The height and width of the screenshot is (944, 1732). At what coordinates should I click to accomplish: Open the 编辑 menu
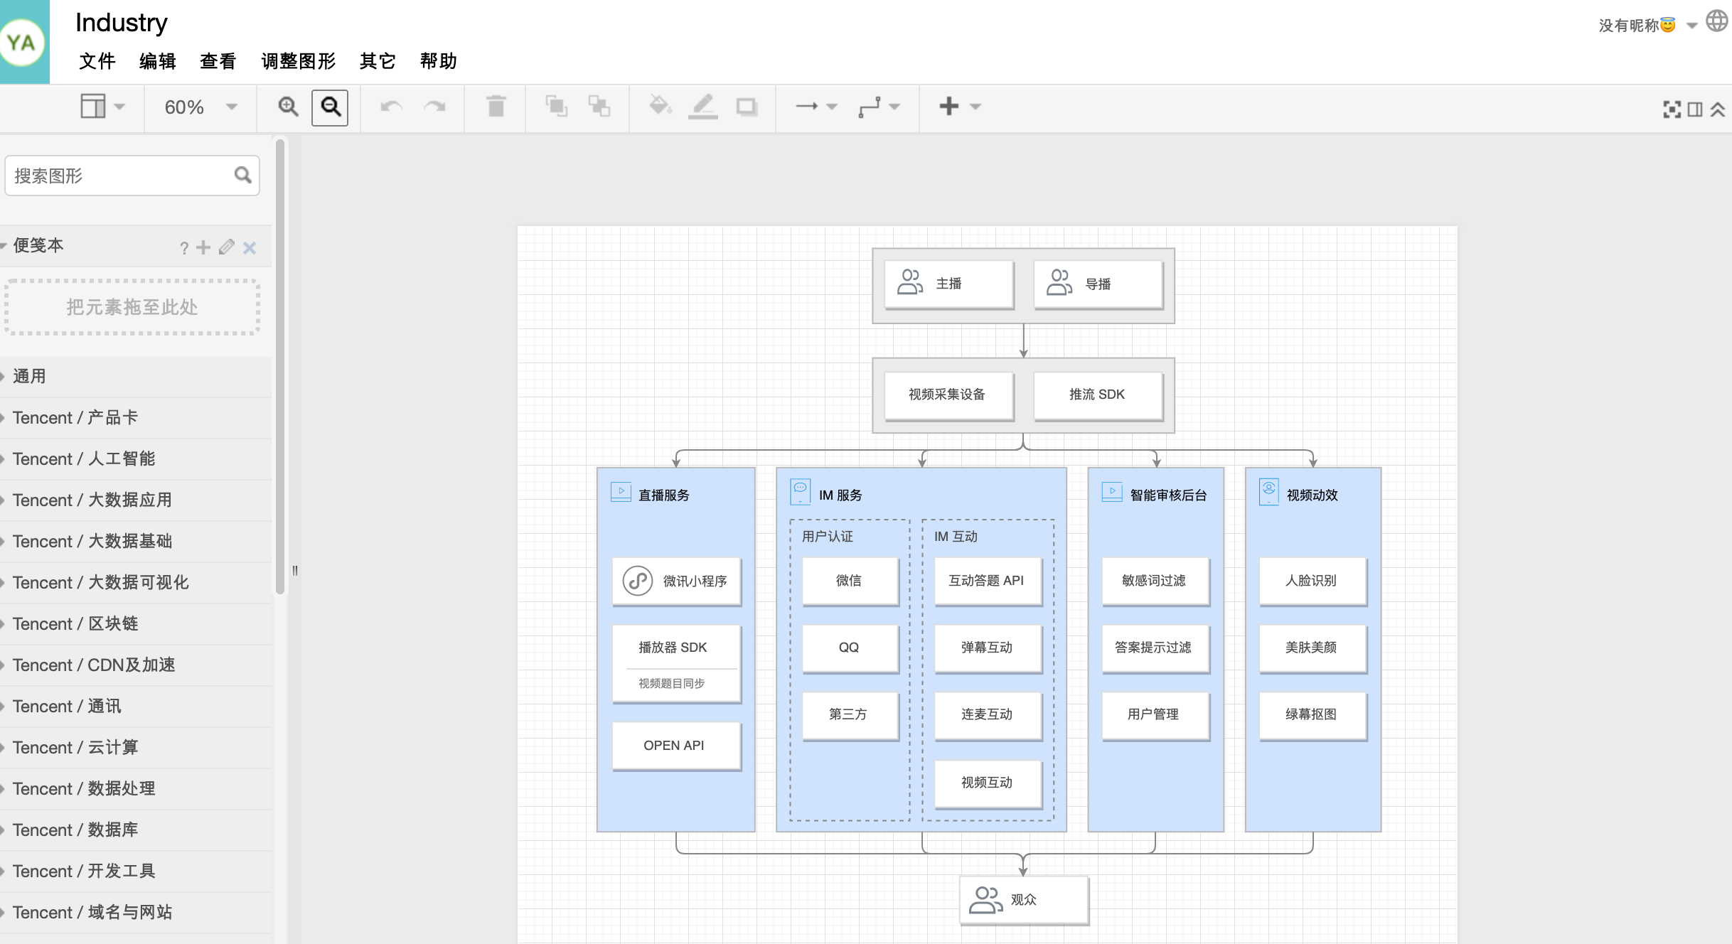click(x=158, y=61)
